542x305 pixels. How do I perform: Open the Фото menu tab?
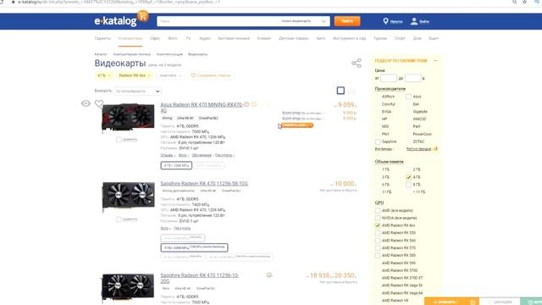173,38
